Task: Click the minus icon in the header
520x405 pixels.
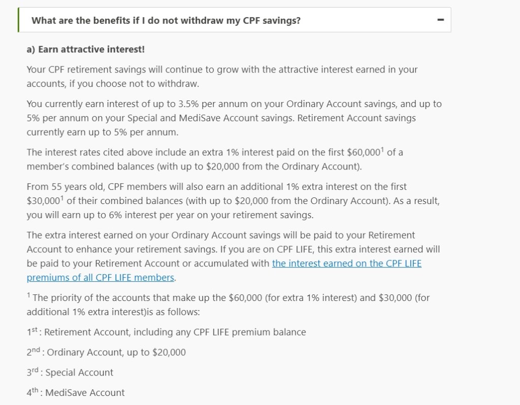Action: coord(440,20)
